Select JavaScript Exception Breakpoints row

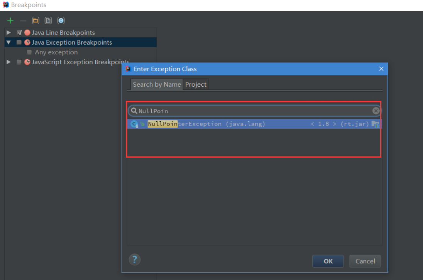click(80, 62)
